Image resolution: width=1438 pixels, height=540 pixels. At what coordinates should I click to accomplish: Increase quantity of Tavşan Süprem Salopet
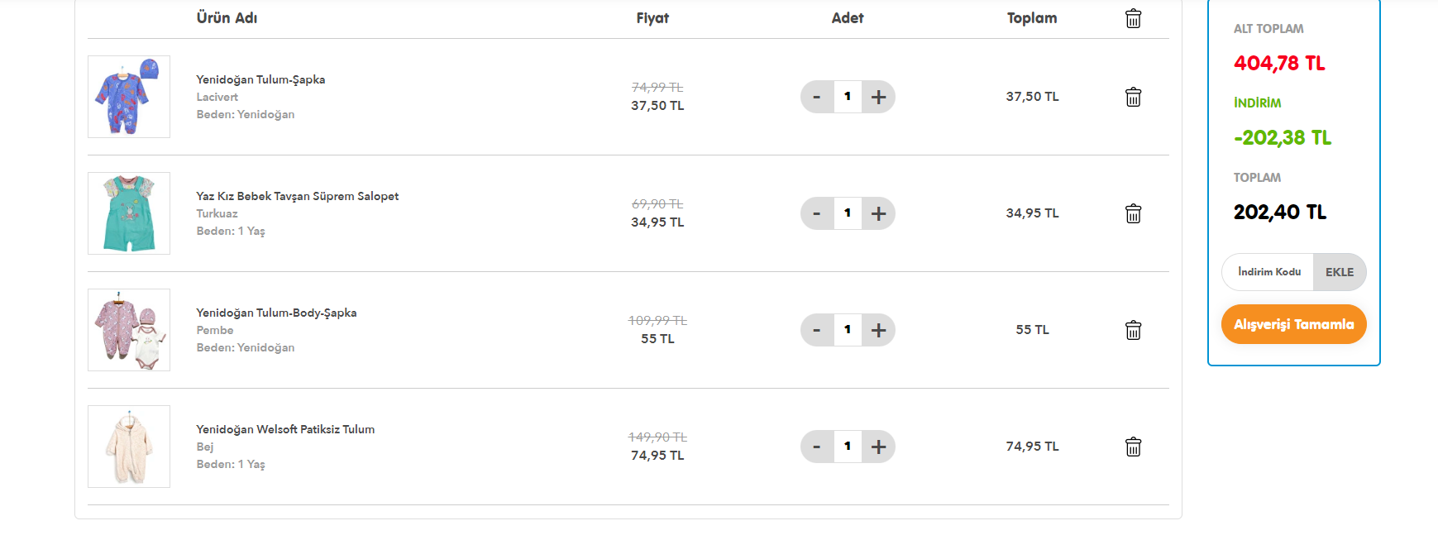878,213
